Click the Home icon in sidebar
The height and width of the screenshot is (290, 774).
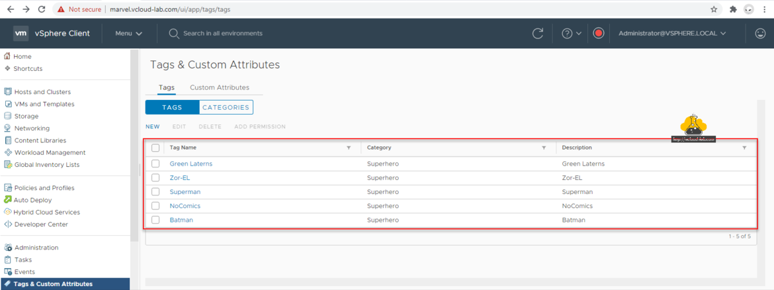coord(7,56)
